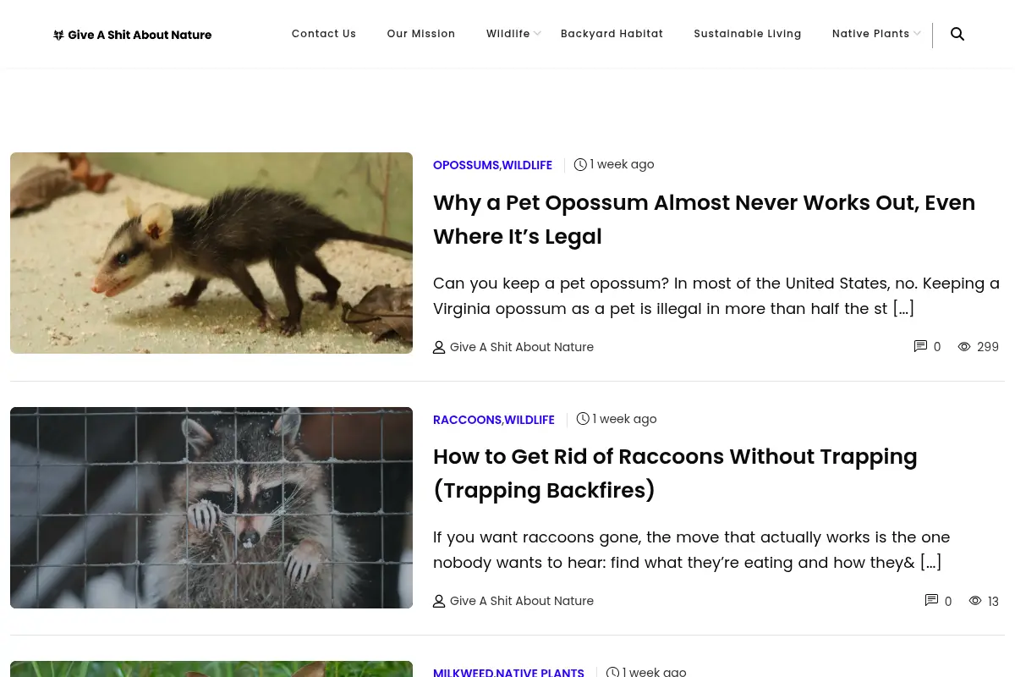Viewport: 1015px width, 677px height.
Task: Open the Wildlife menu item
Action: 508,34
